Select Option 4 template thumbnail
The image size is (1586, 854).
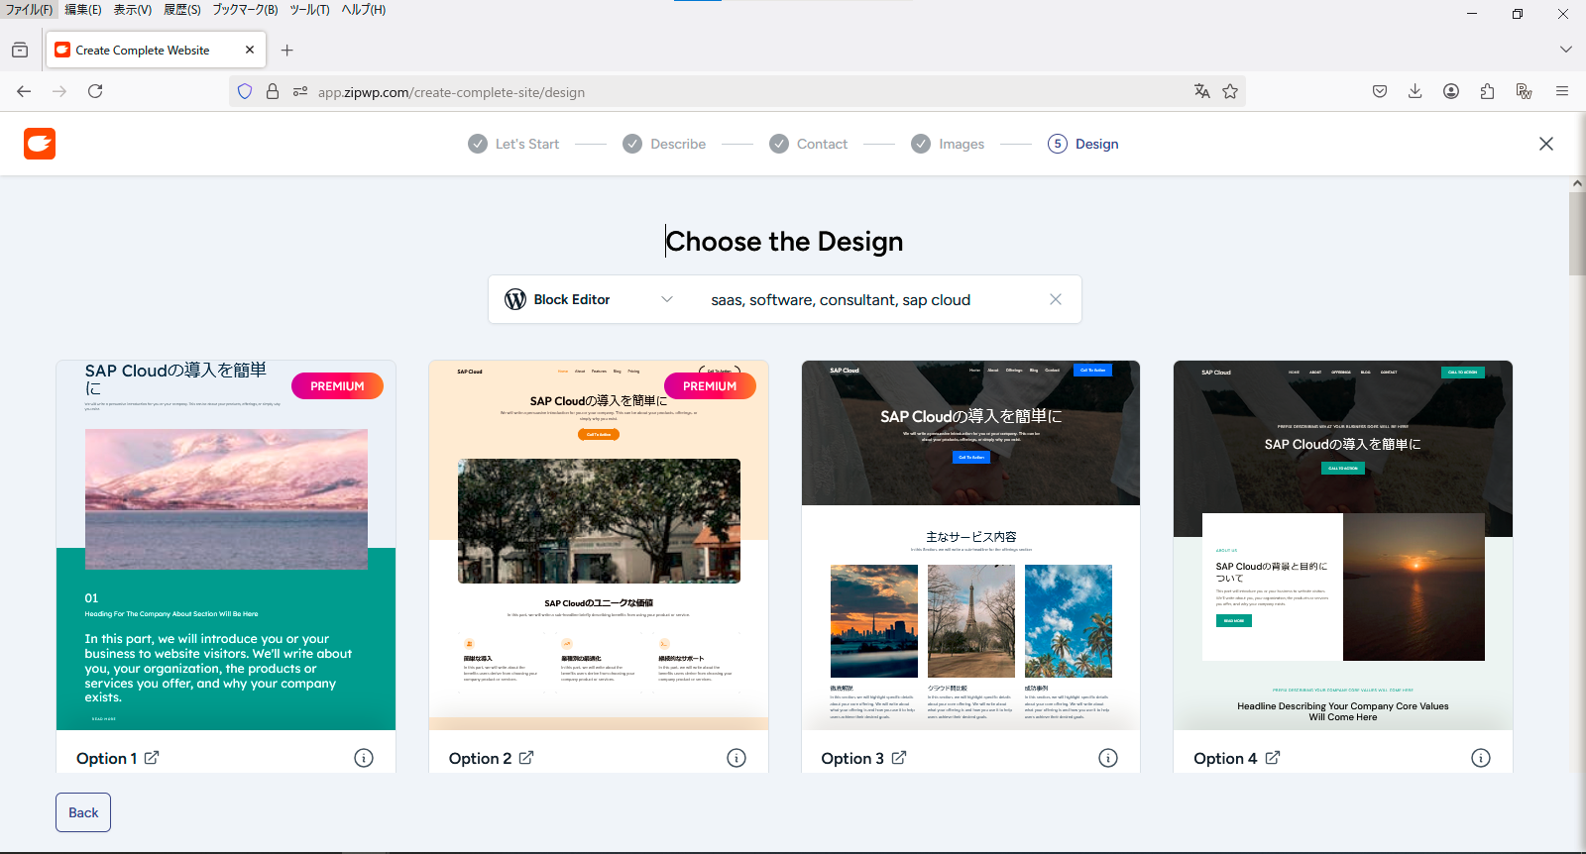(x=1343, y=545)
